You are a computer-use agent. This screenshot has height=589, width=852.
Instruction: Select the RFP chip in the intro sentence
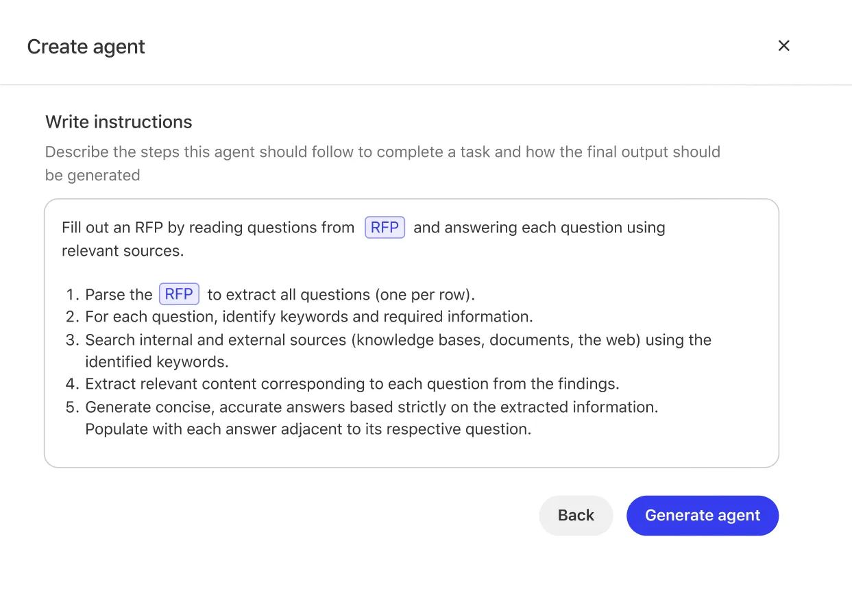[385, 228]
